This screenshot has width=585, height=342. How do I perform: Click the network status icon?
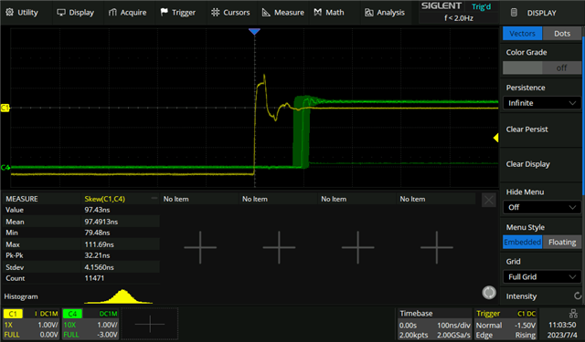pos(573,313)
